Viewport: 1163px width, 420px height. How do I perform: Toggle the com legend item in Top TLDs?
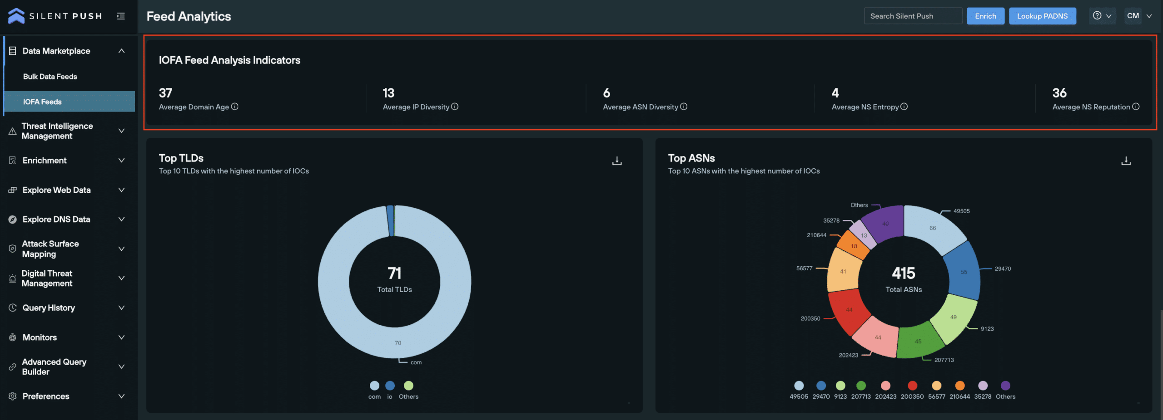(x=374, y=390)
